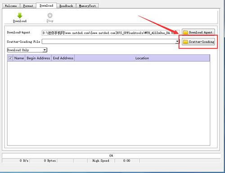The height and width of the screenshot is (173, 225).
Task: Open the Download Agent folder icon
Action: point(186,33)
